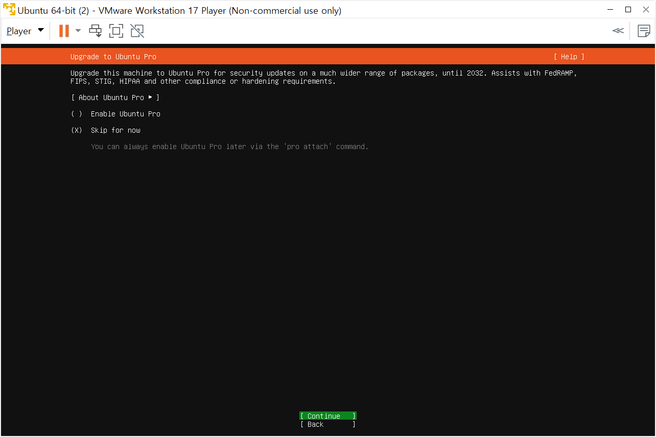
Task: Click the 'pro attach' command hint text
Action: 229,147
